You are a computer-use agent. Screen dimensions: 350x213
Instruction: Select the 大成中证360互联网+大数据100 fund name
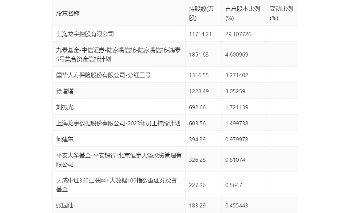[x=116, y=185]
